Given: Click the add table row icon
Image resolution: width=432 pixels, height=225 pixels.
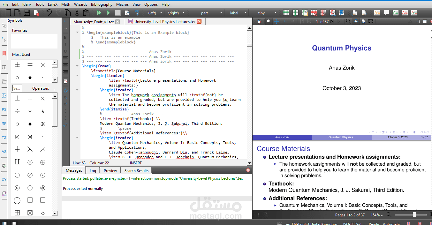Looking at the screenshot, I should [286, 13].
